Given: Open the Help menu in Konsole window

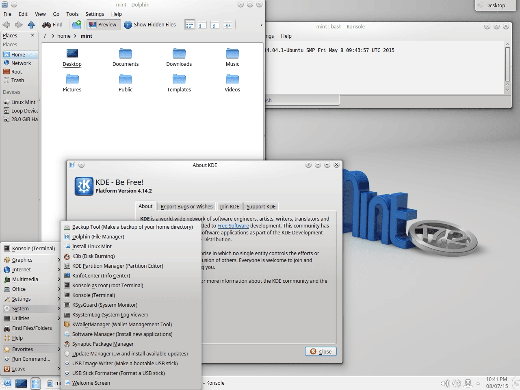Looking at the screenshot, I should point(286,36).
